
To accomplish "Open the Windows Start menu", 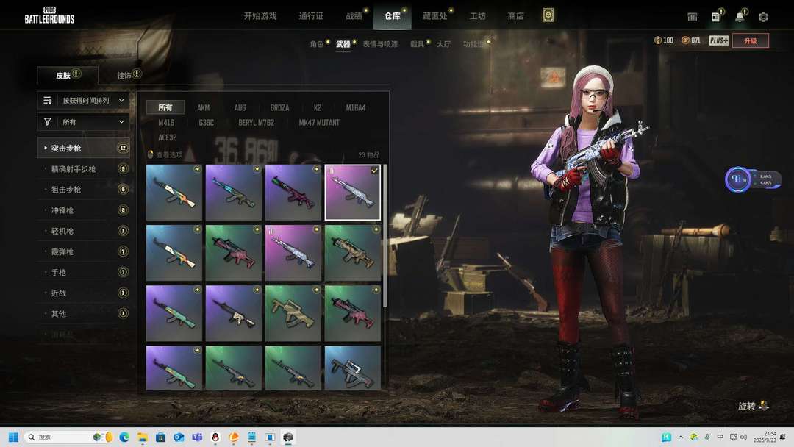I will coord(14,437).
